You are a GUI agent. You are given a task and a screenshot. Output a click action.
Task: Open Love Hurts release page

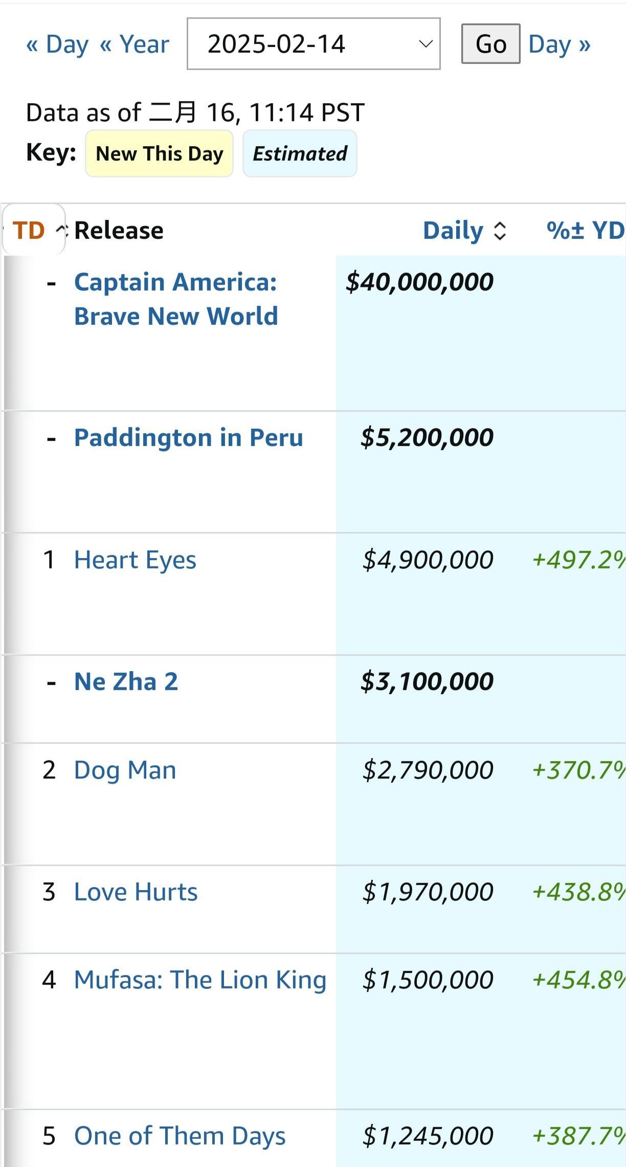point(136,892)
